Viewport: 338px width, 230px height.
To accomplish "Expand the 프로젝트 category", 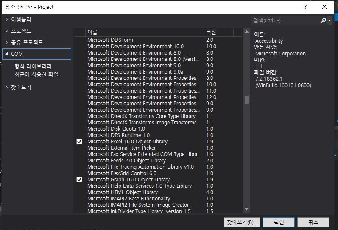I will click(6, 31).
